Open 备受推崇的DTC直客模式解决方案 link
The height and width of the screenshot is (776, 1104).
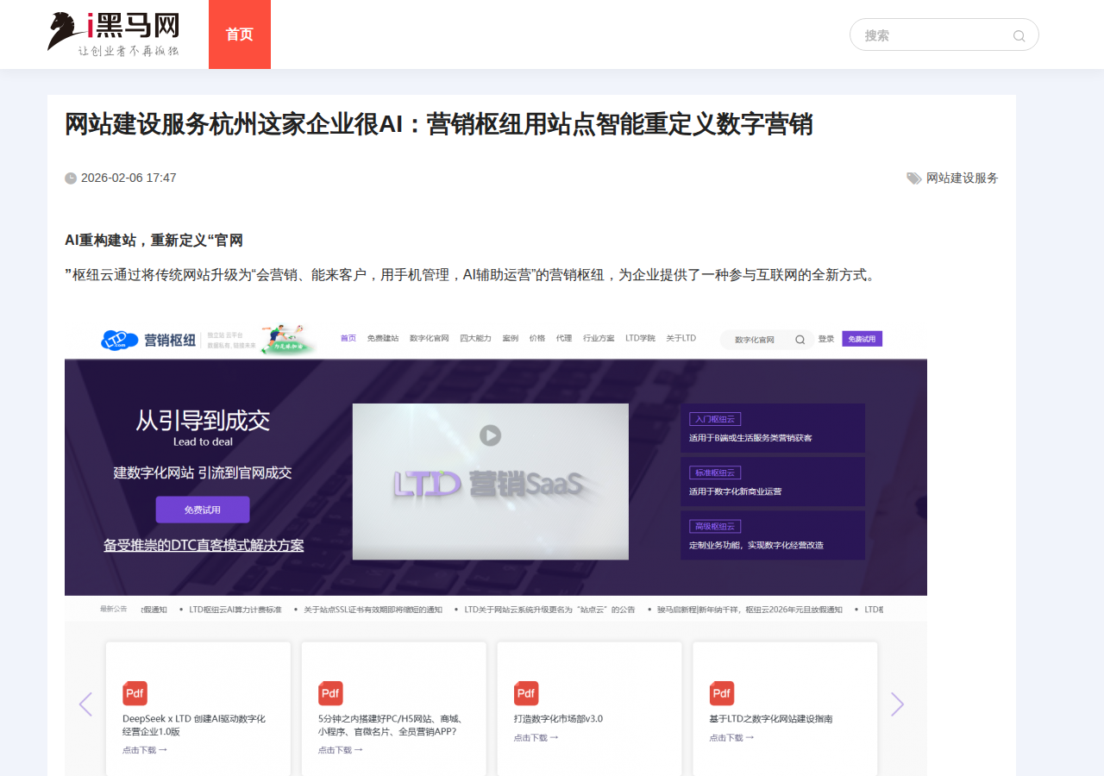point(204,546)
